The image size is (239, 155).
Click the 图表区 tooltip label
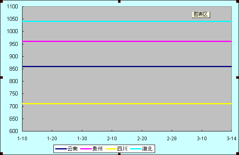tap(201, 14)
